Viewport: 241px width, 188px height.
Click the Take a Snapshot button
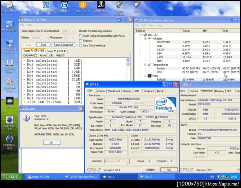(x=63, y=44)
